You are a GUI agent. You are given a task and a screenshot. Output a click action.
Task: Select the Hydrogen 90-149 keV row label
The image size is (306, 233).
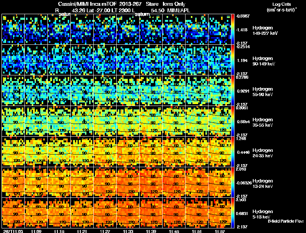[x=264, y=61]
